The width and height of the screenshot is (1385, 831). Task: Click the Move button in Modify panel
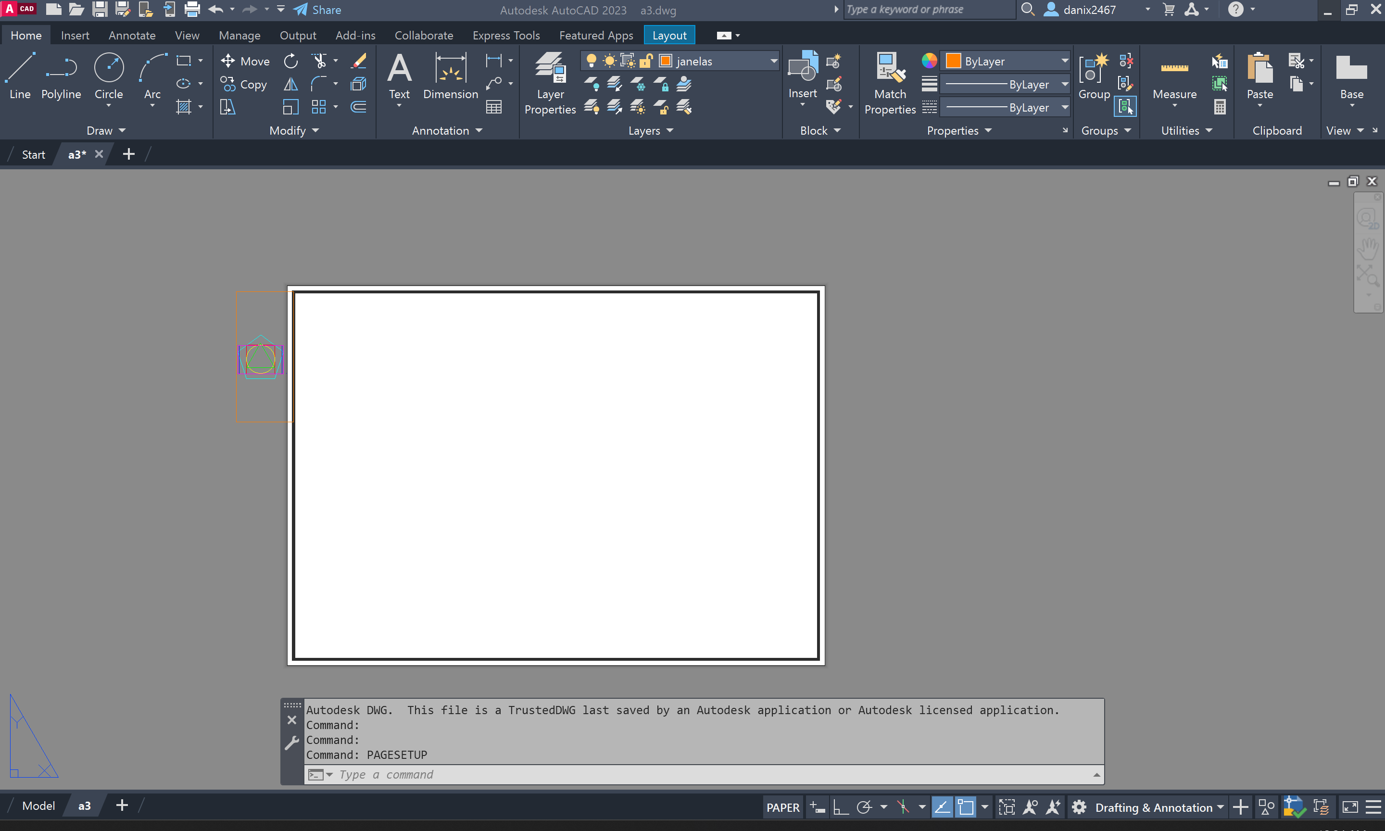coord(245,61)
